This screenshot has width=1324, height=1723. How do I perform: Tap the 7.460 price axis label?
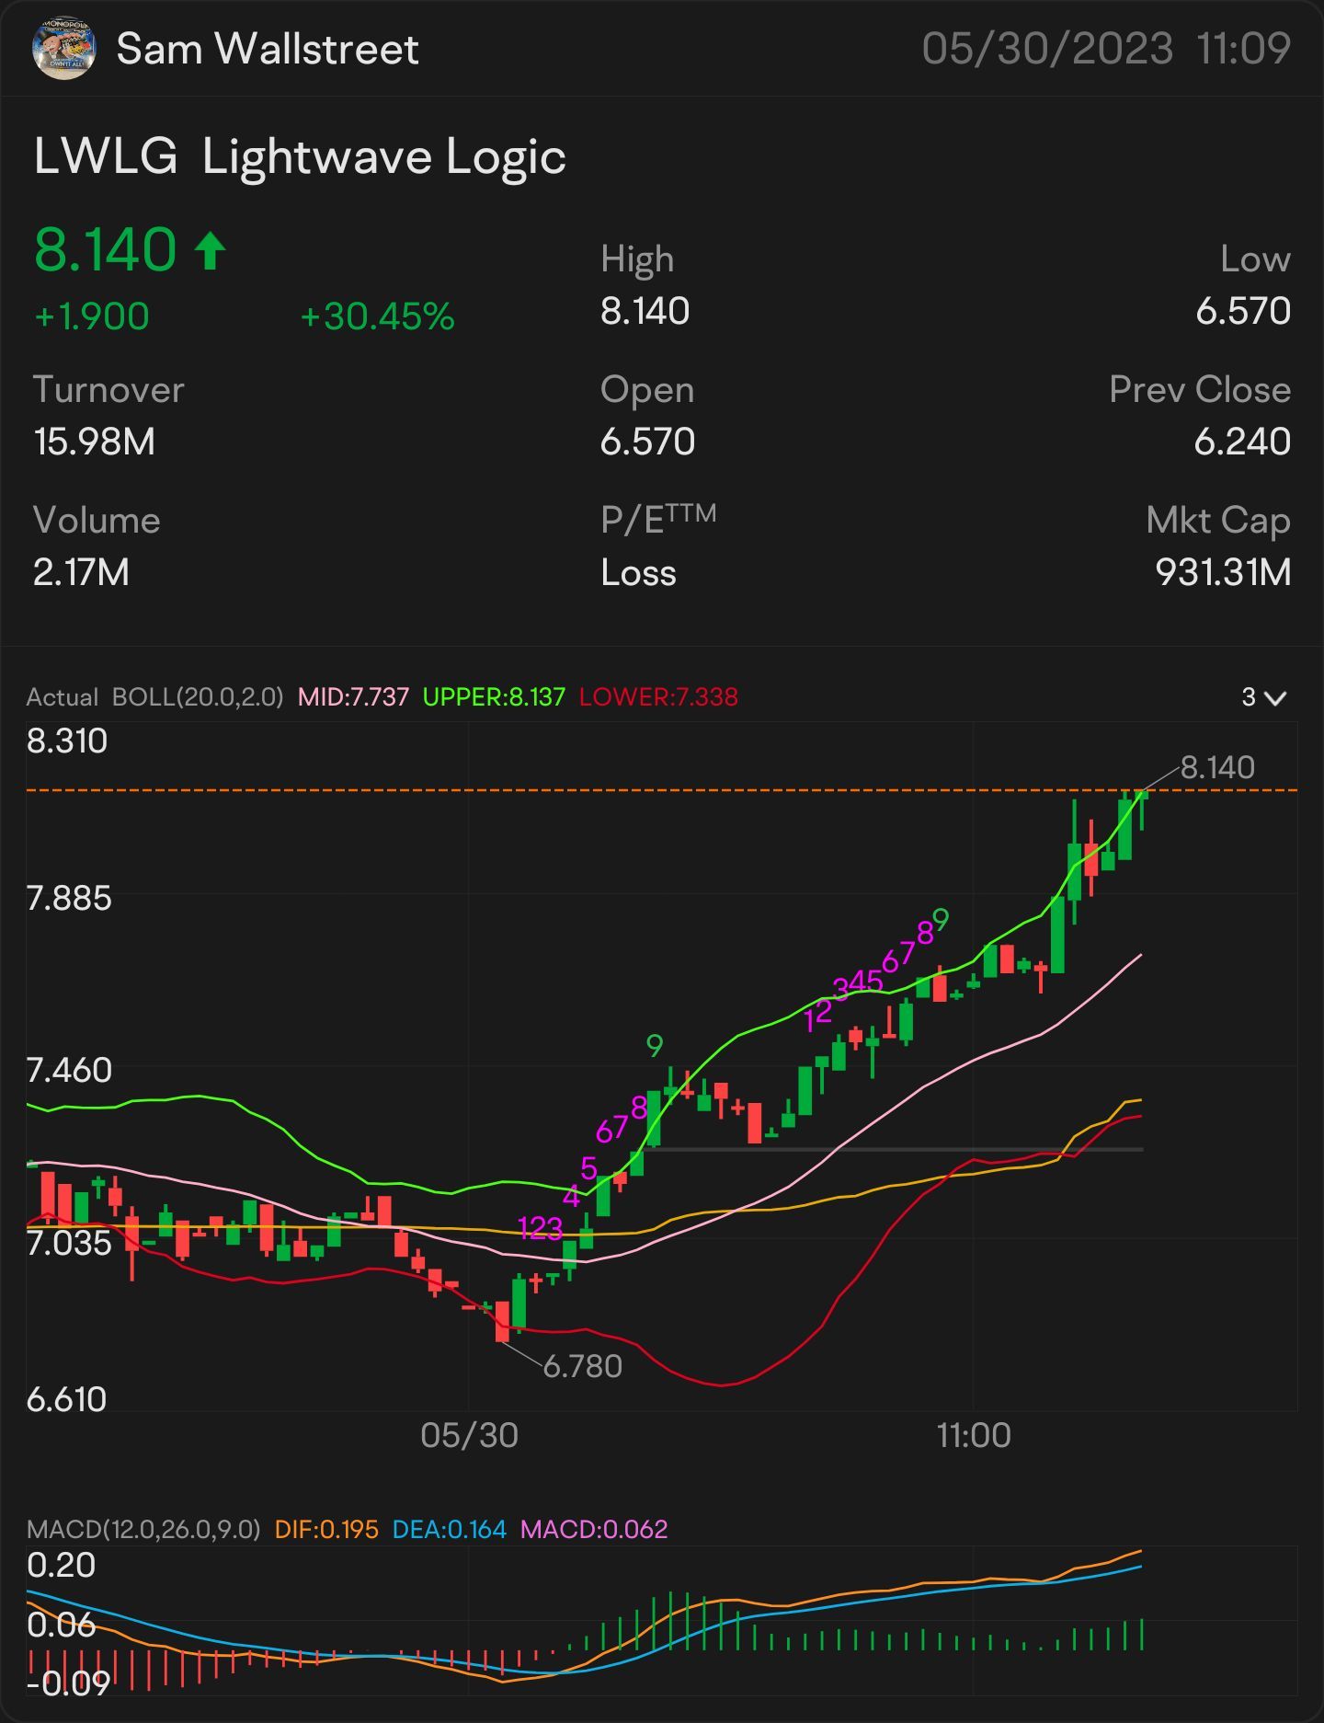[69, 1070]
